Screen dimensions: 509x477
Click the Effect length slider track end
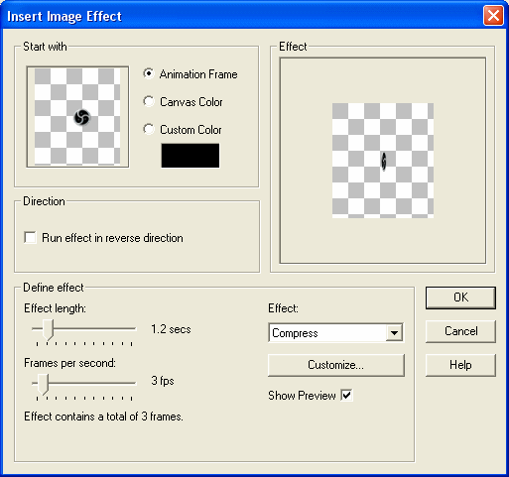(134, 328)
